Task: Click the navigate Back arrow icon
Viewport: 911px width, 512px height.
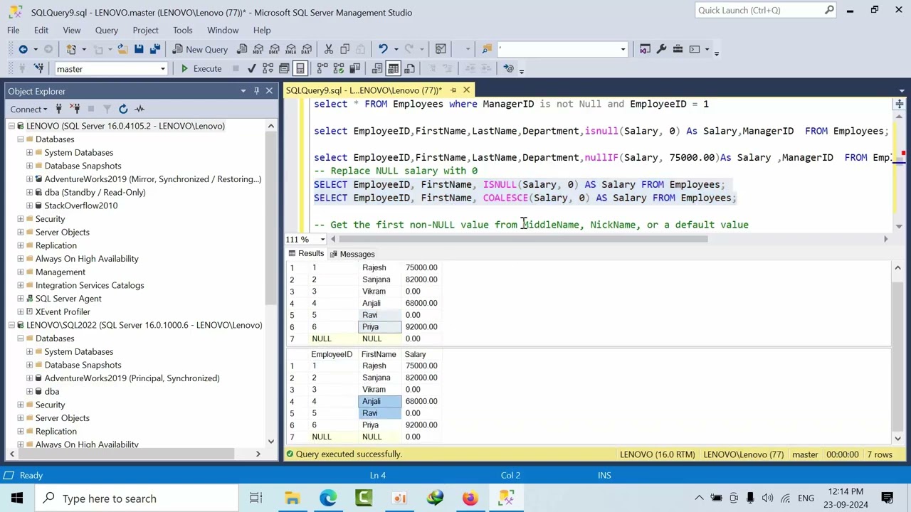Action: click(x=23, y=49)
